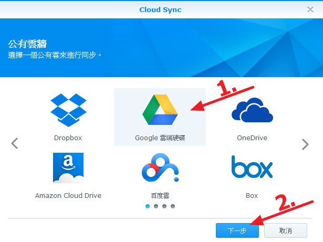Go to next provider page arrow
Image resolution: width=323 pixels, height=242 pixels.
(305, 144)
